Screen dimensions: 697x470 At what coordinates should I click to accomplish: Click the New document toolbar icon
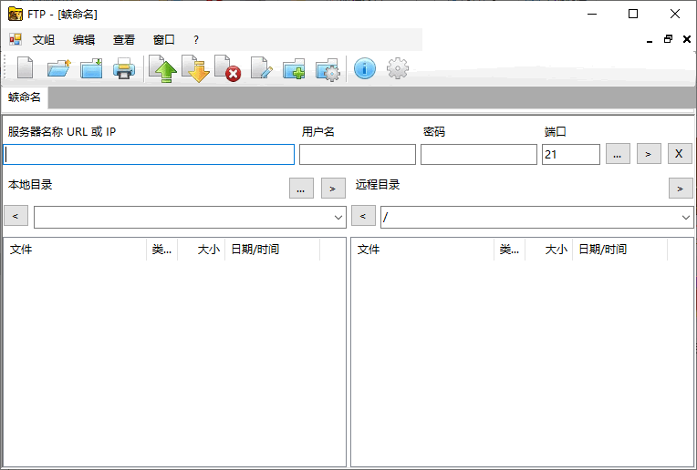tap(25, 68)
